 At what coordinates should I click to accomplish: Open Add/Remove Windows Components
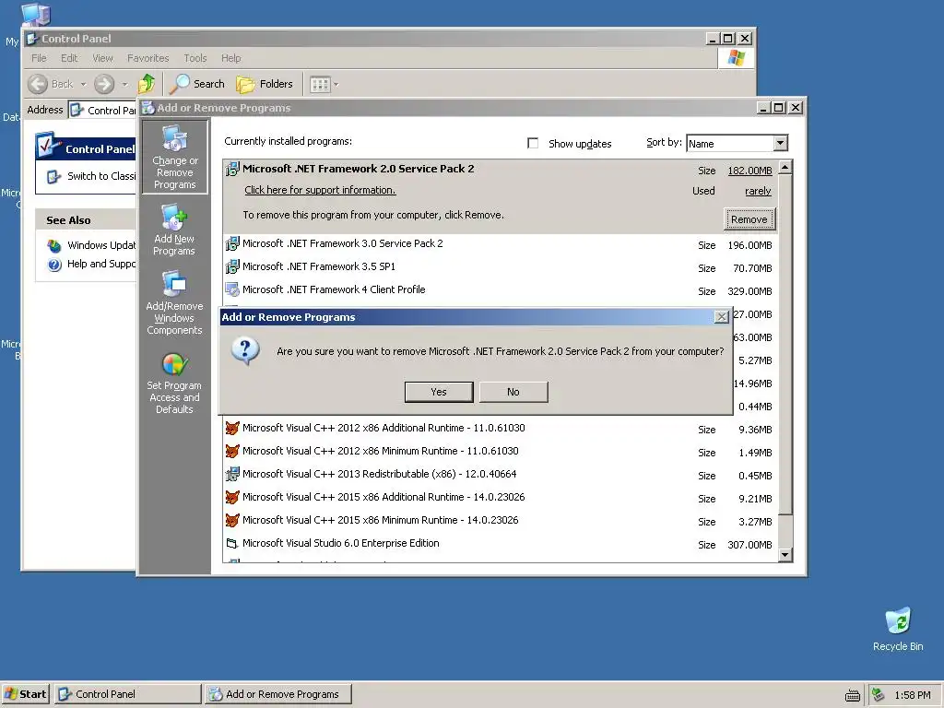click(x=174, y=303)
